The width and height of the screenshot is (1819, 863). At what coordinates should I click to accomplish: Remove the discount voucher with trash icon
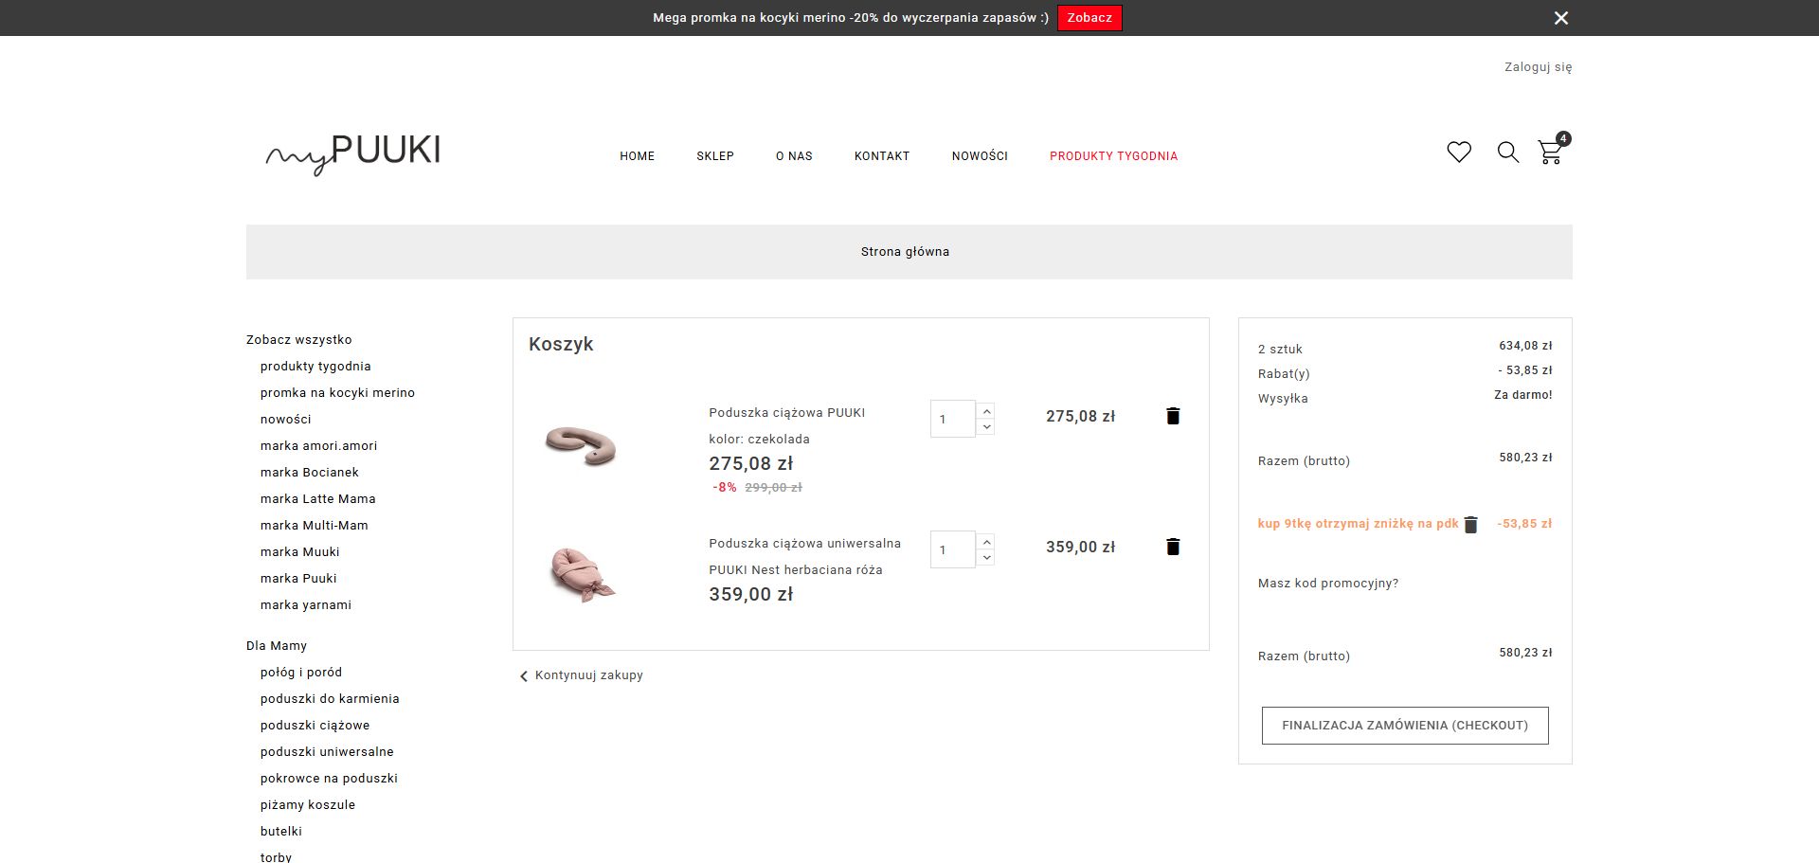click(1470, 525)
